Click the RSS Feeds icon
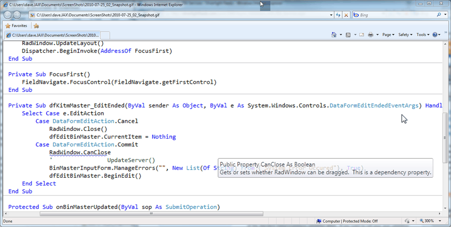Image resolution: width=451 pixels, height=227 pixels. click(x=348, y=35)
